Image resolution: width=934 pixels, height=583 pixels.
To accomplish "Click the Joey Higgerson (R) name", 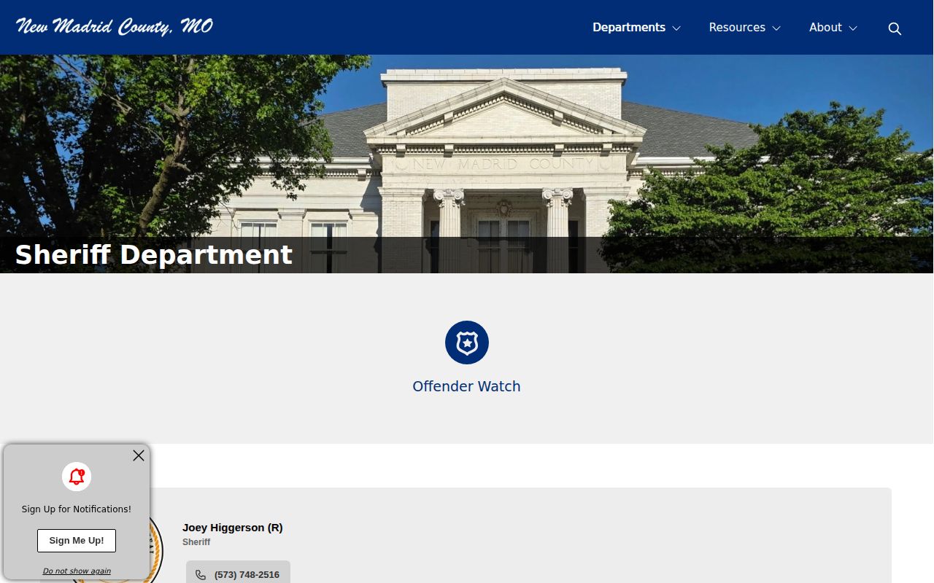I will click(x=233, y=528).
